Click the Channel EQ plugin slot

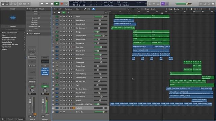tap(45, 71)
